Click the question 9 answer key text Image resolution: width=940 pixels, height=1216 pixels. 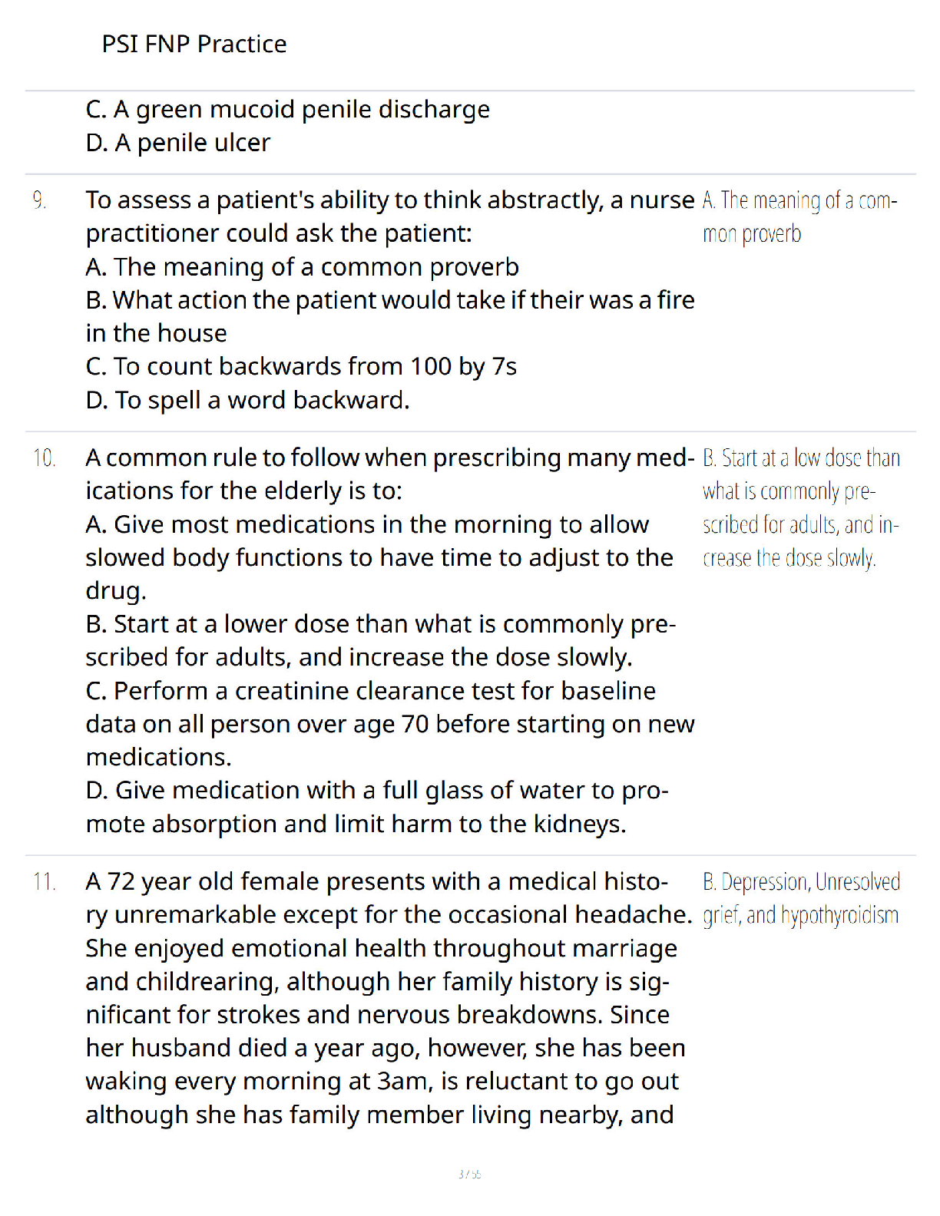point(799,217)
